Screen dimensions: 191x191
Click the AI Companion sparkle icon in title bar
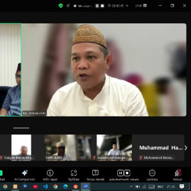(68, 6)
